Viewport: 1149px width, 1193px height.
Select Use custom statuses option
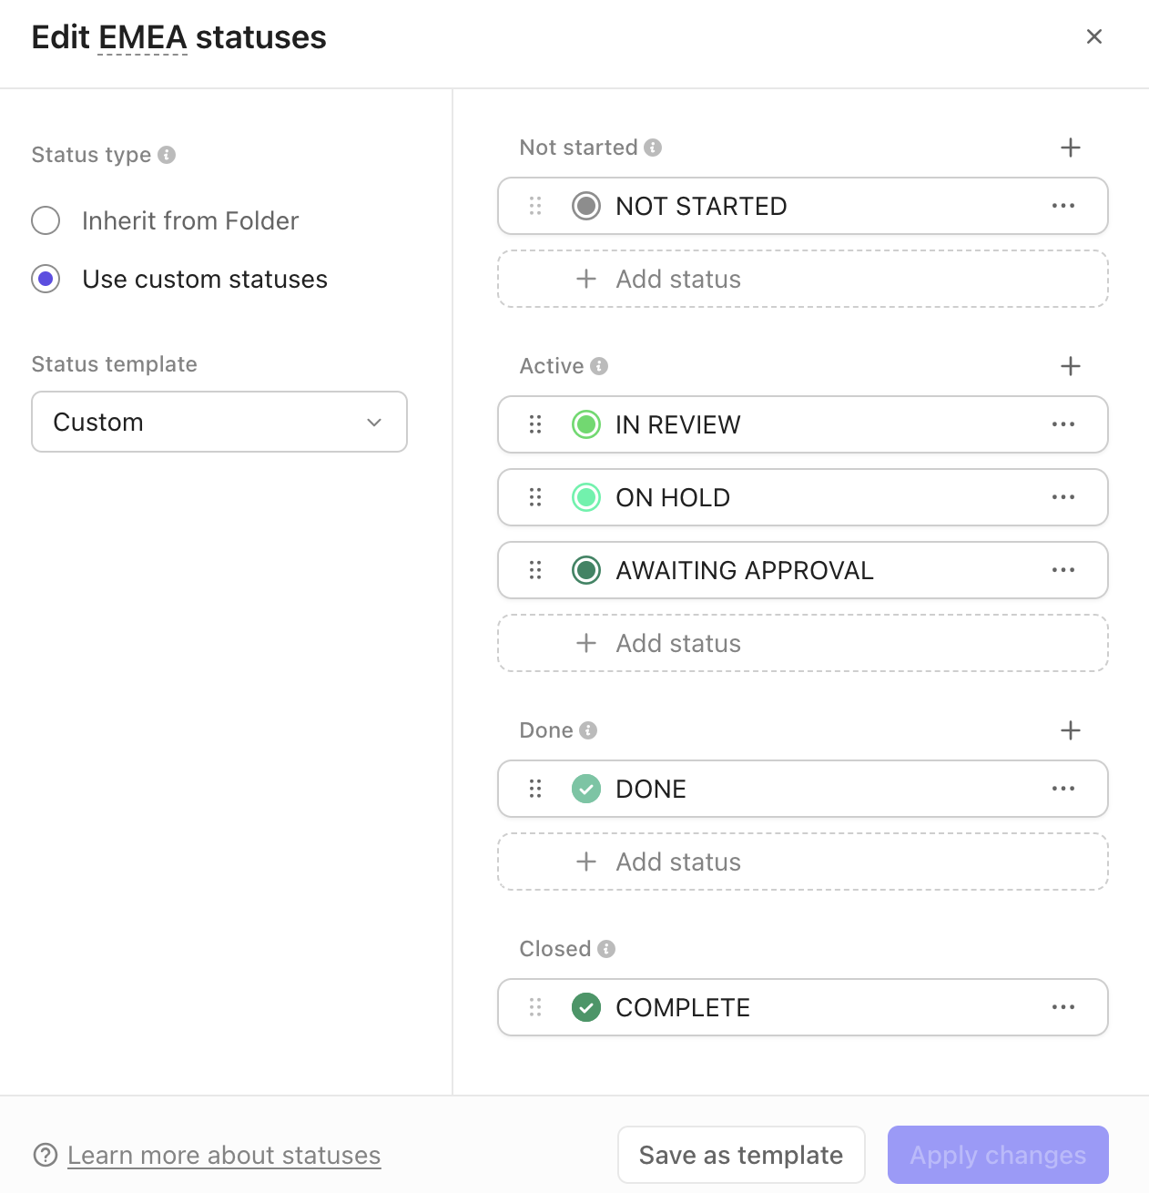[46, 279]
